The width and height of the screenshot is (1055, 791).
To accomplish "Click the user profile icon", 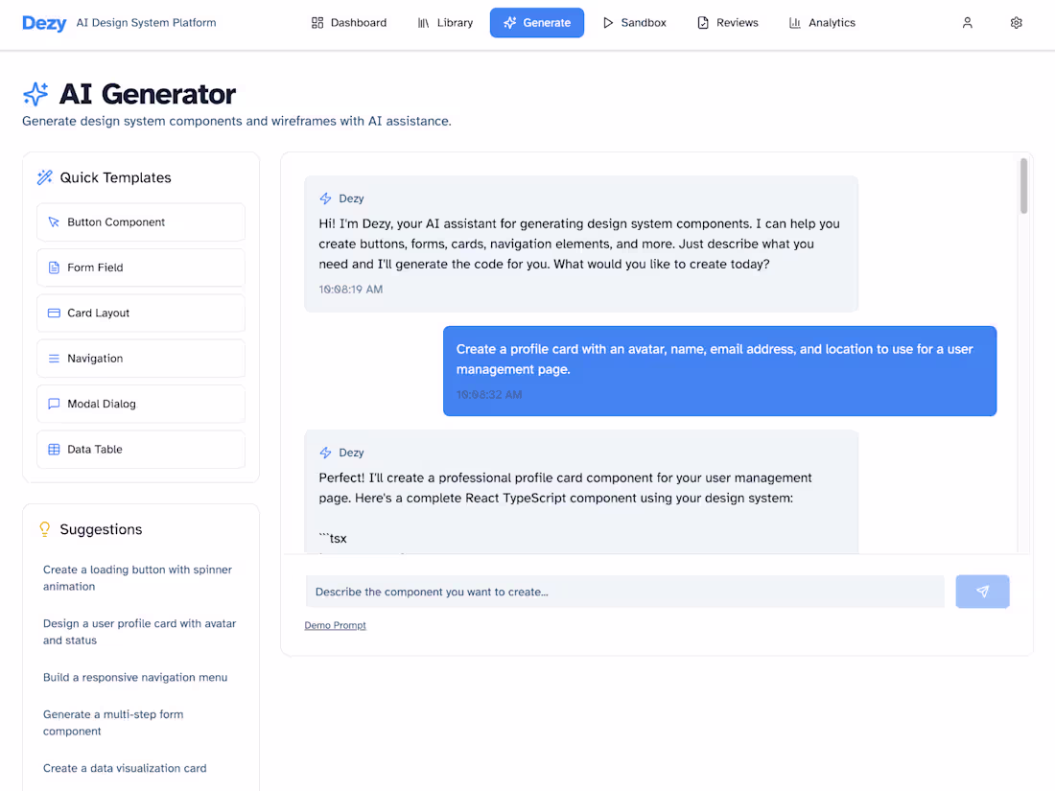I will [x=967, y=22].
